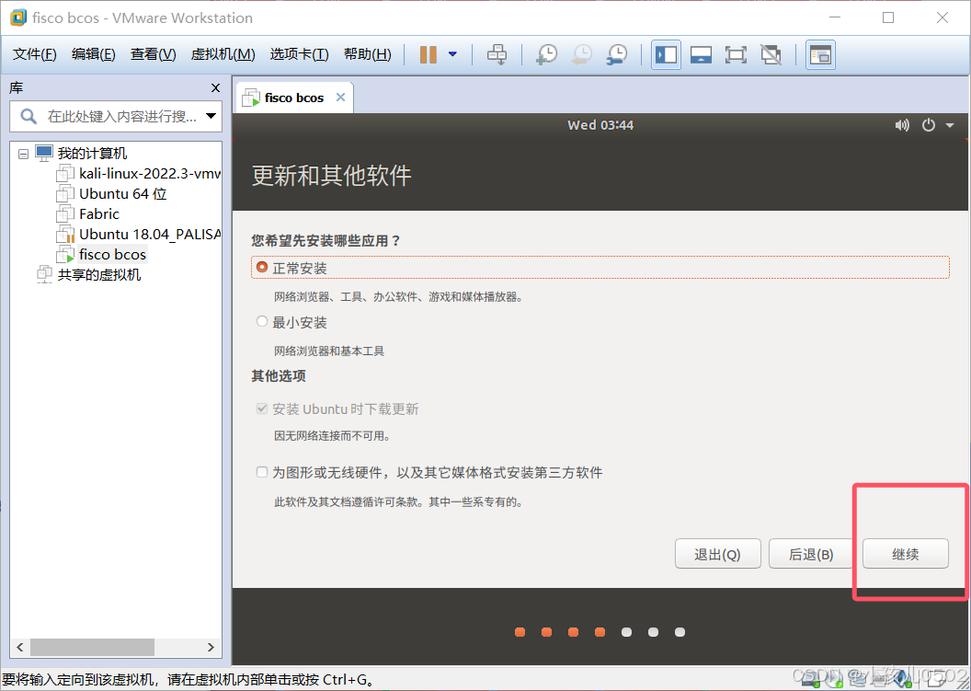This screenshot has height=691, width=971.
Task: Open the 查看(V) menu
Action: pyautogui.click(x=153, y=54)
